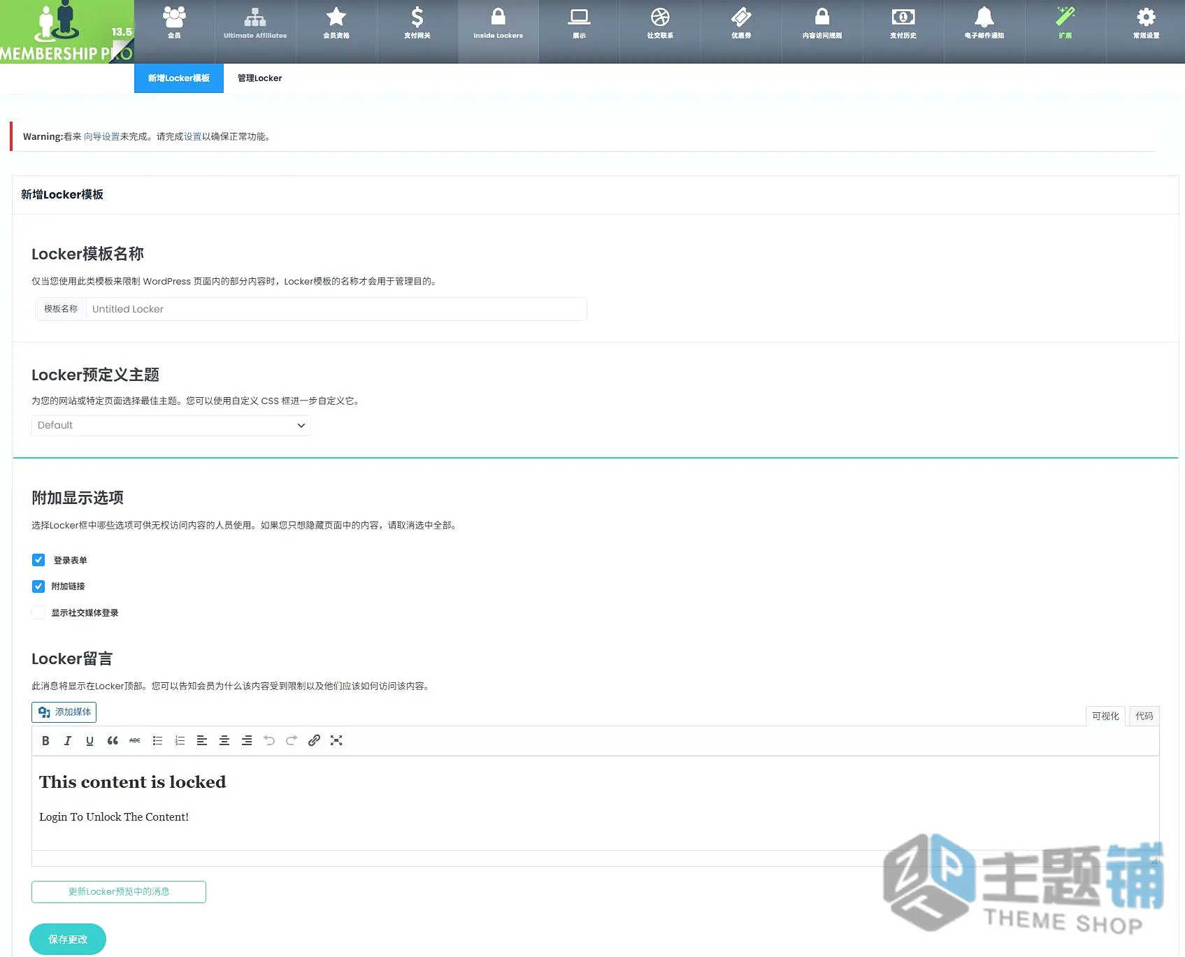Open the 支付网关 dollar section
This screenshot has height=957, width=1185.
pos(417,31)
